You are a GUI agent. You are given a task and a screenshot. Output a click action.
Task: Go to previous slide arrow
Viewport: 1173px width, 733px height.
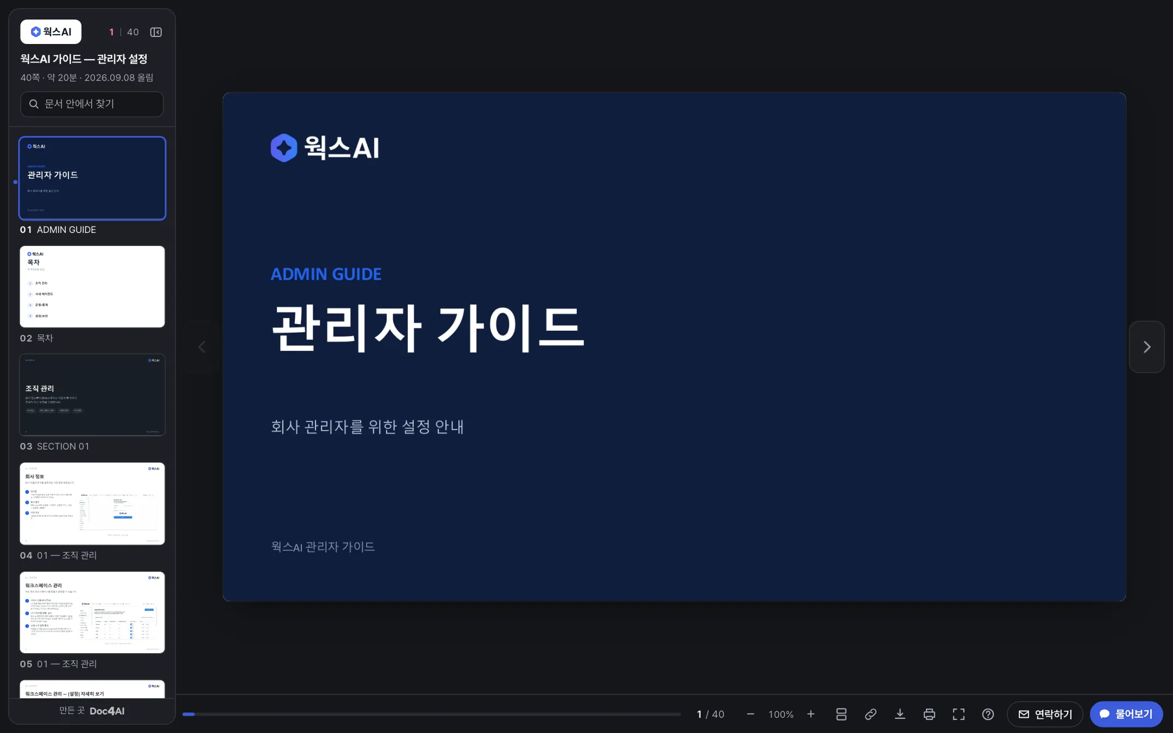tap(202, 347)
